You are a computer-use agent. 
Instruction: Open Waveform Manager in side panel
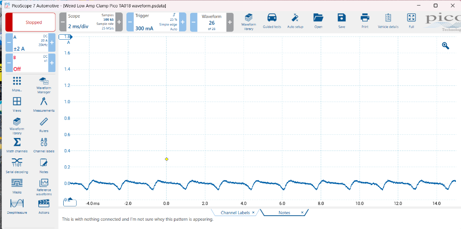[43, 85]
